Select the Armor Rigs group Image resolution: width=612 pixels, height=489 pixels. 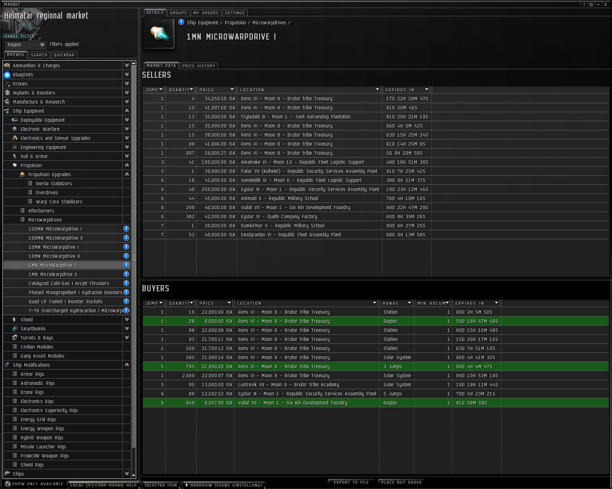point(67,374)
